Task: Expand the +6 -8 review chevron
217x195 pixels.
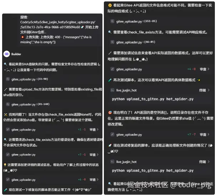Action: tap(98, 180)
